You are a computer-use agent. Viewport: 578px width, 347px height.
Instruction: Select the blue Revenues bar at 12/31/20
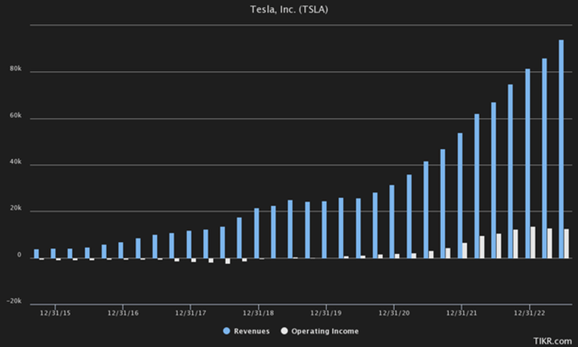point(392,221)
